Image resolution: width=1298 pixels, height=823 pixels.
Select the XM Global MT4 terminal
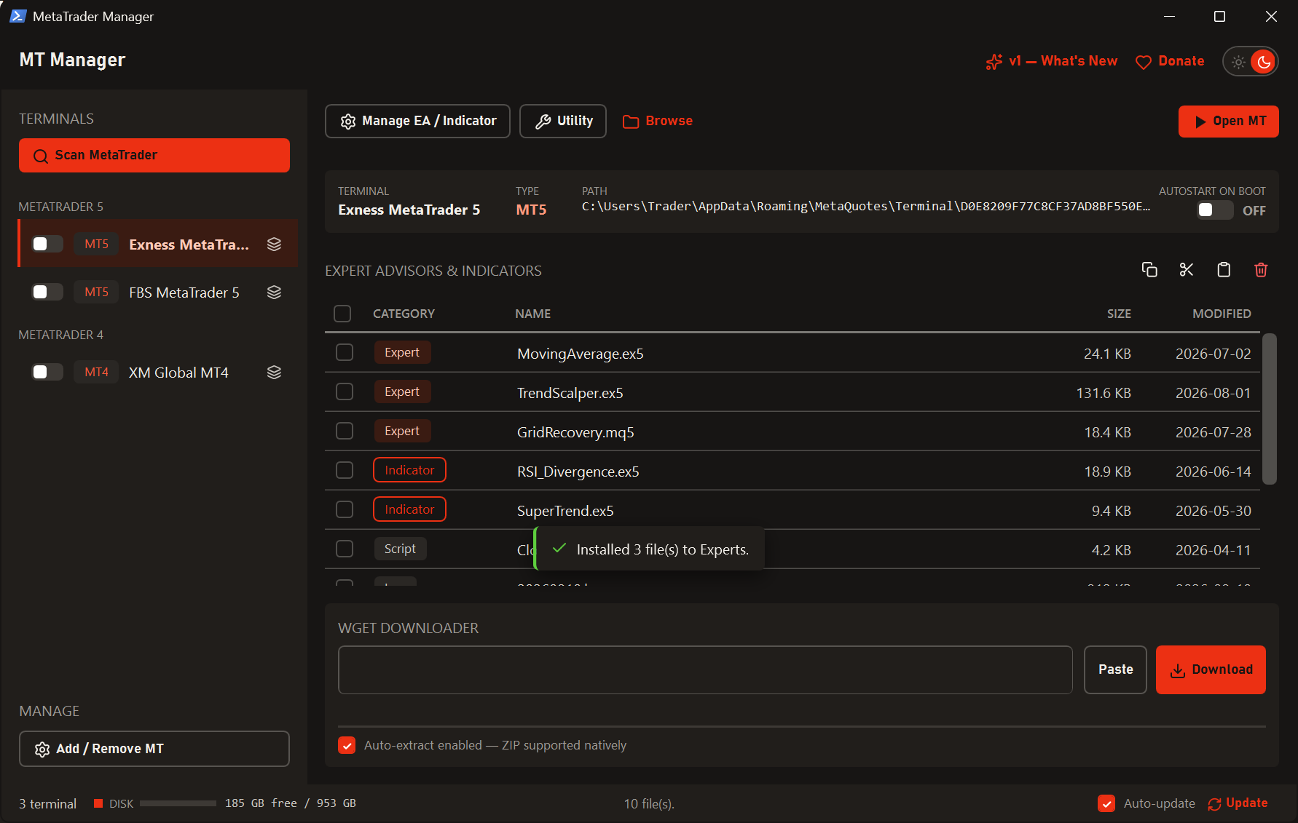pyautogui.click(x=158, y=373)
